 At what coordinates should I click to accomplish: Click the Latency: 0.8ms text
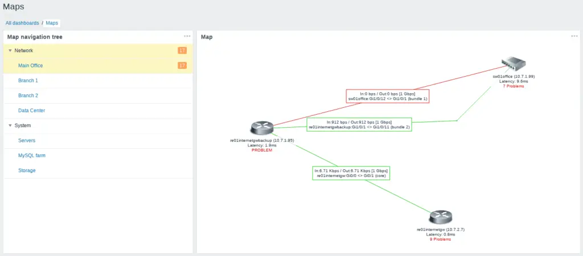(x=441, y=234)
